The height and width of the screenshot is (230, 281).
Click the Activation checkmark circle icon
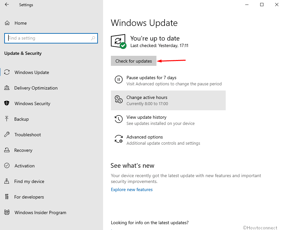7,165
